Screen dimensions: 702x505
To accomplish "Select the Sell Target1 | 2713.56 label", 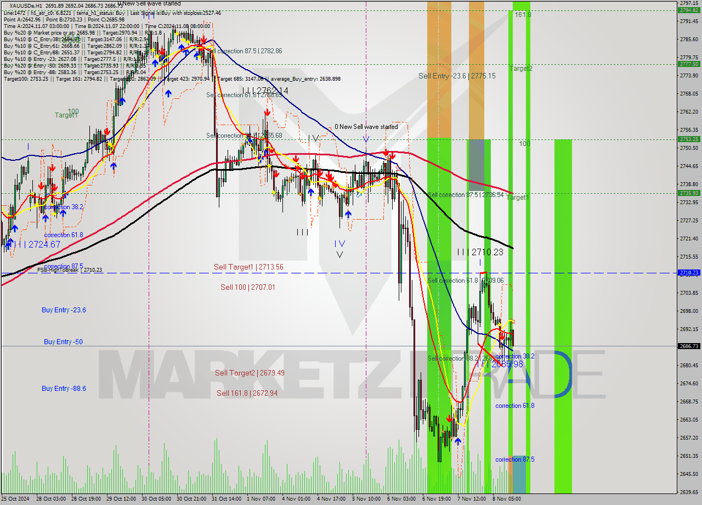I will [x=248, y=267].
